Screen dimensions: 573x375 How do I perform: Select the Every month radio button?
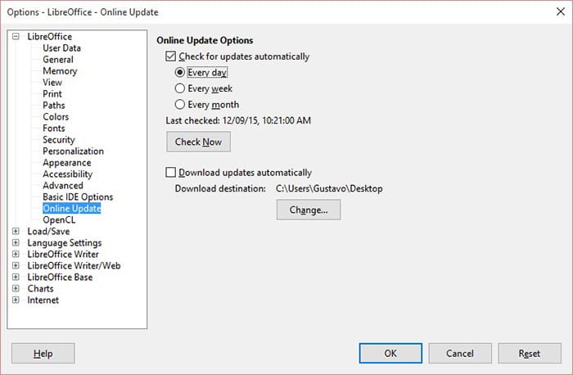tap(181, 105)
